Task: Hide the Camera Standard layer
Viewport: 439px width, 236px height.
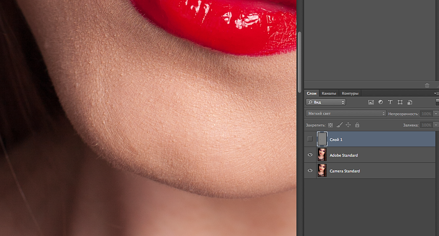Action: (x=310, y=170)
